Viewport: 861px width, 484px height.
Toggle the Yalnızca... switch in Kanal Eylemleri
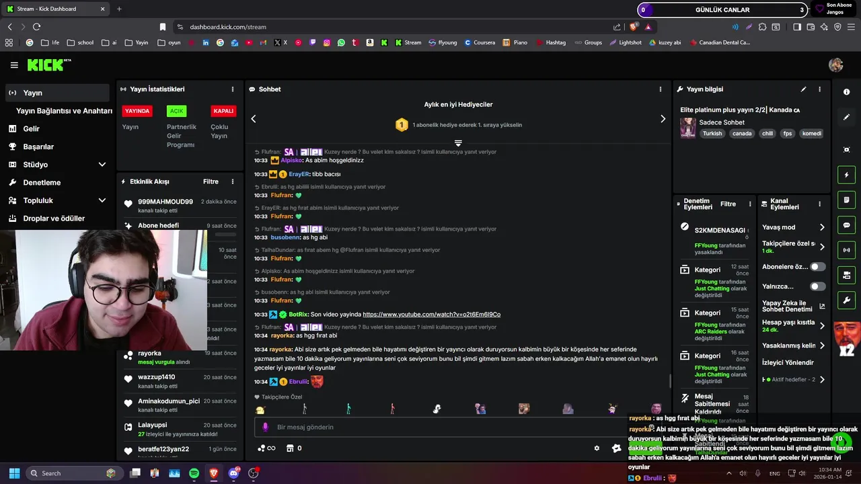(818, 286)
